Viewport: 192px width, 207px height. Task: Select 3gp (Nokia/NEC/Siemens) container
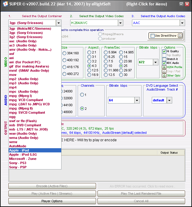[x=35, y=28]
